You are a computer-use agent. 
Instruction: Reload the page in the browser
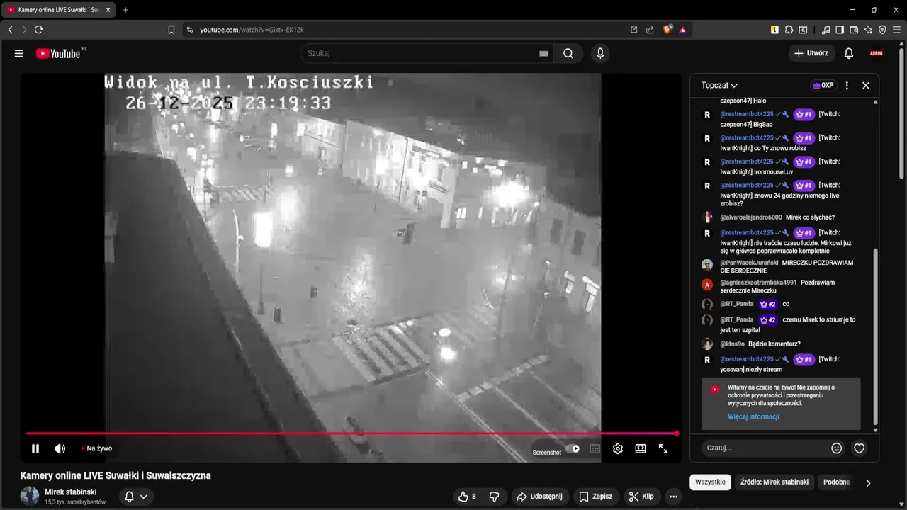pos(38,30)
